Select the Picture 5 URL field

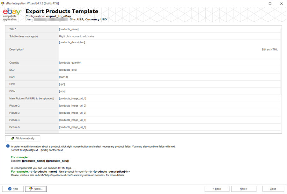point(169,127)
